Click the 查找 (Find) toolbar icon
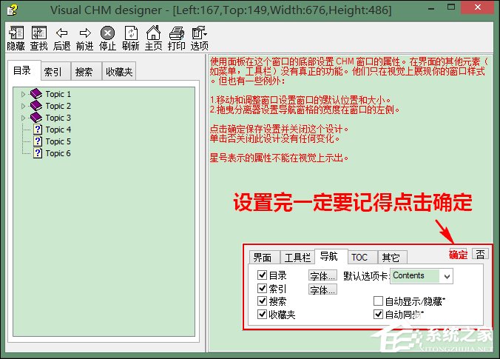This screenshot has width=500, height=359. point(39,33)
